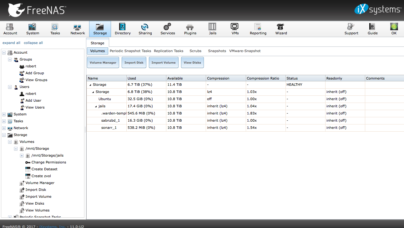Collapse the sidebar Volumes tree node
This screenshot has width=404, height=228.
point(10,142)
